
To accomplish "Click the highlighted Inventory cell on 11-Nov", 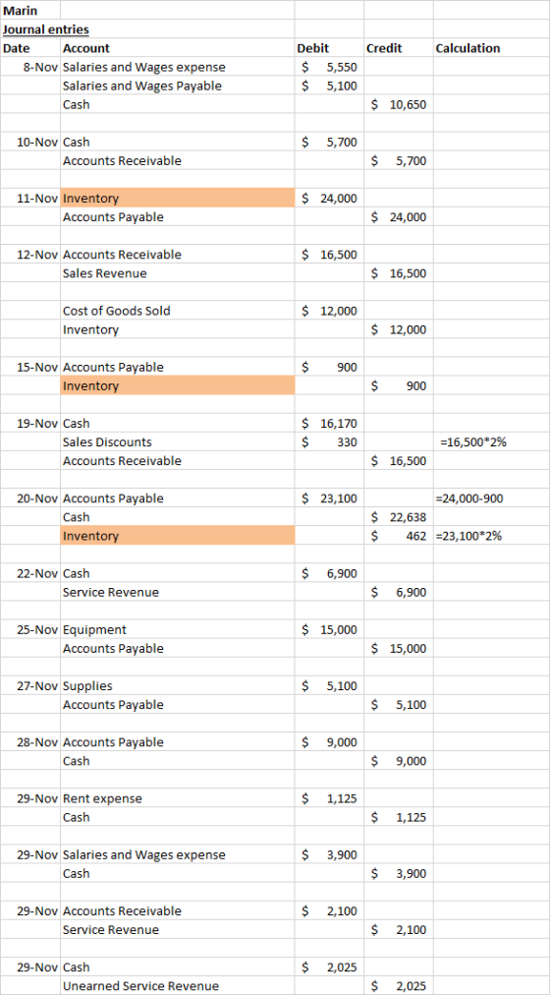I will pyautogui.click(x=178, y=198).
